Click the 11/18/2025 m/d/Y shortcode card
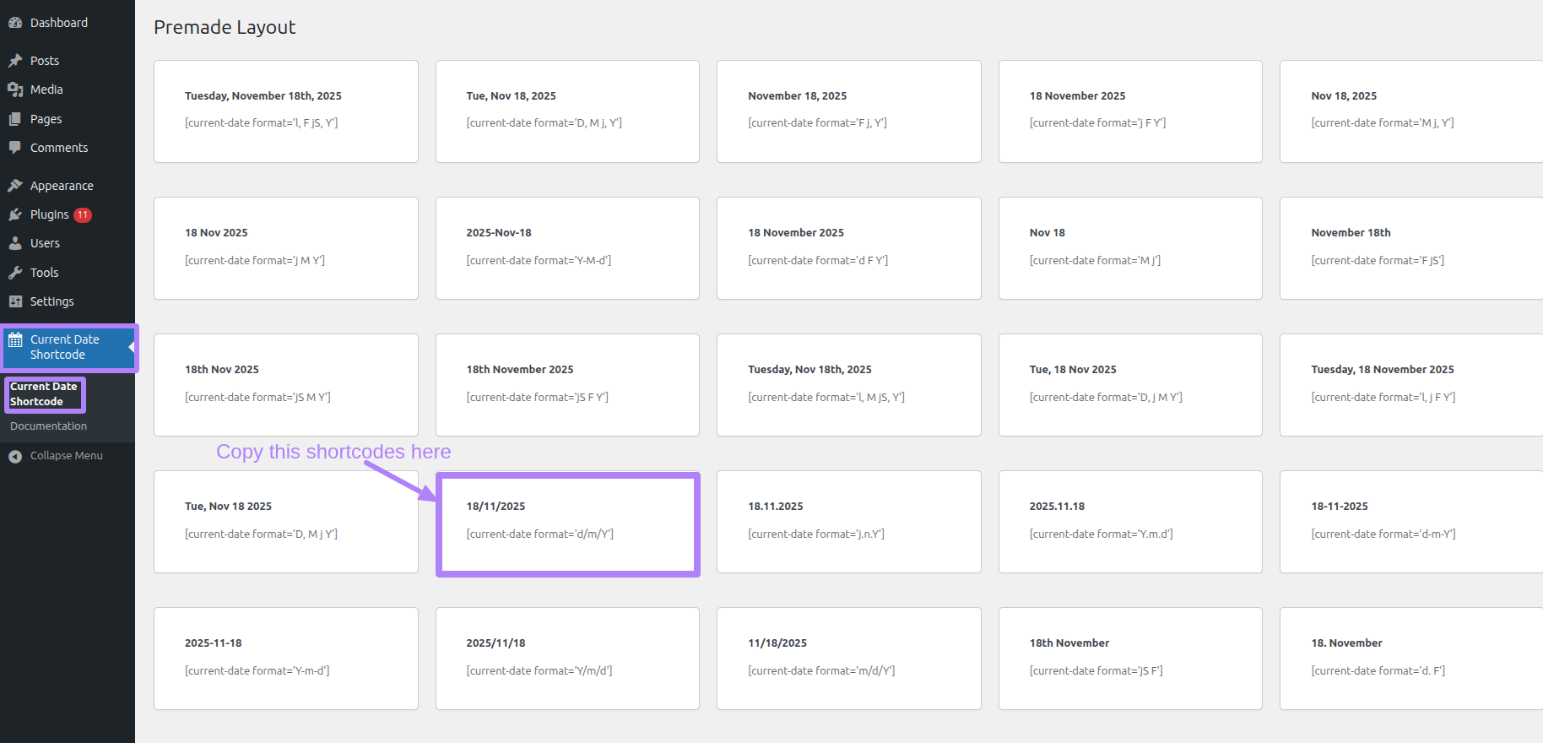This screenshot has height=743, width=1543. point(848,659)
